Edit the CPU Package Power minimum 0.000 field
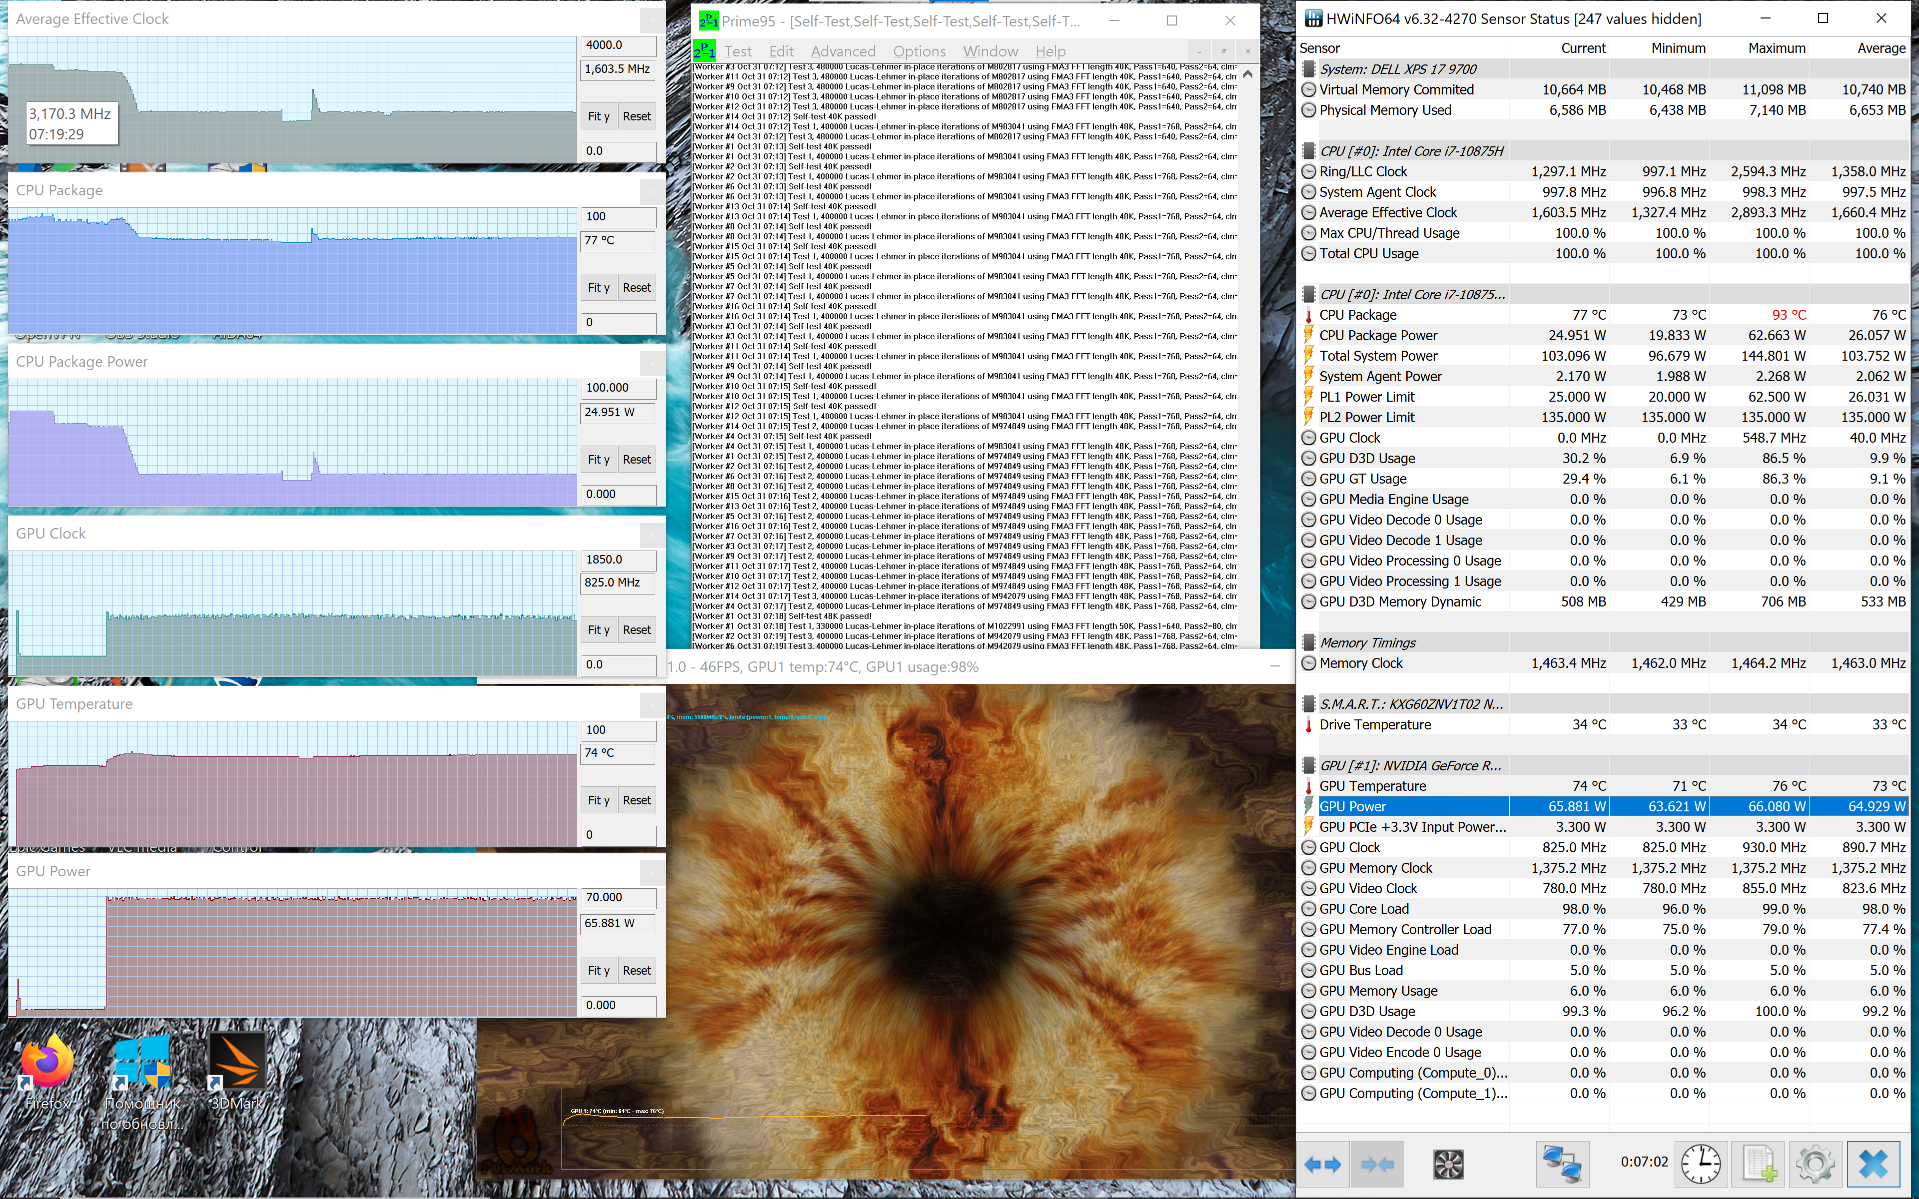This screenshot has height=1199, width=1919. (x=619, y=494)
